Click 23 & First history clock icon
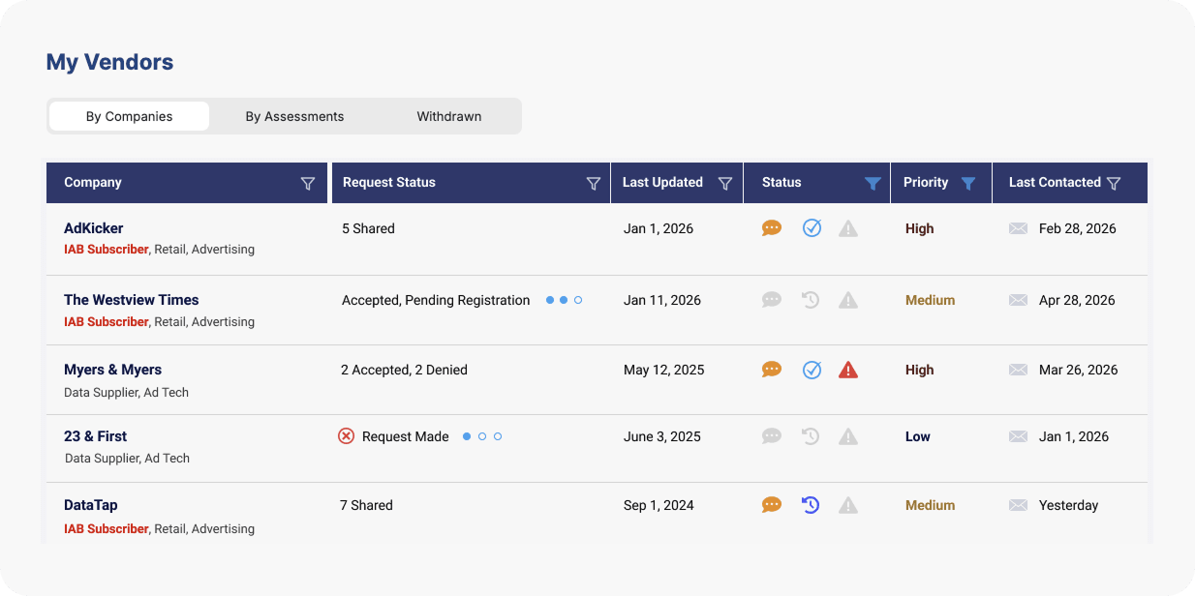Viewport: 1195px width, 596px height. (811, 436)
